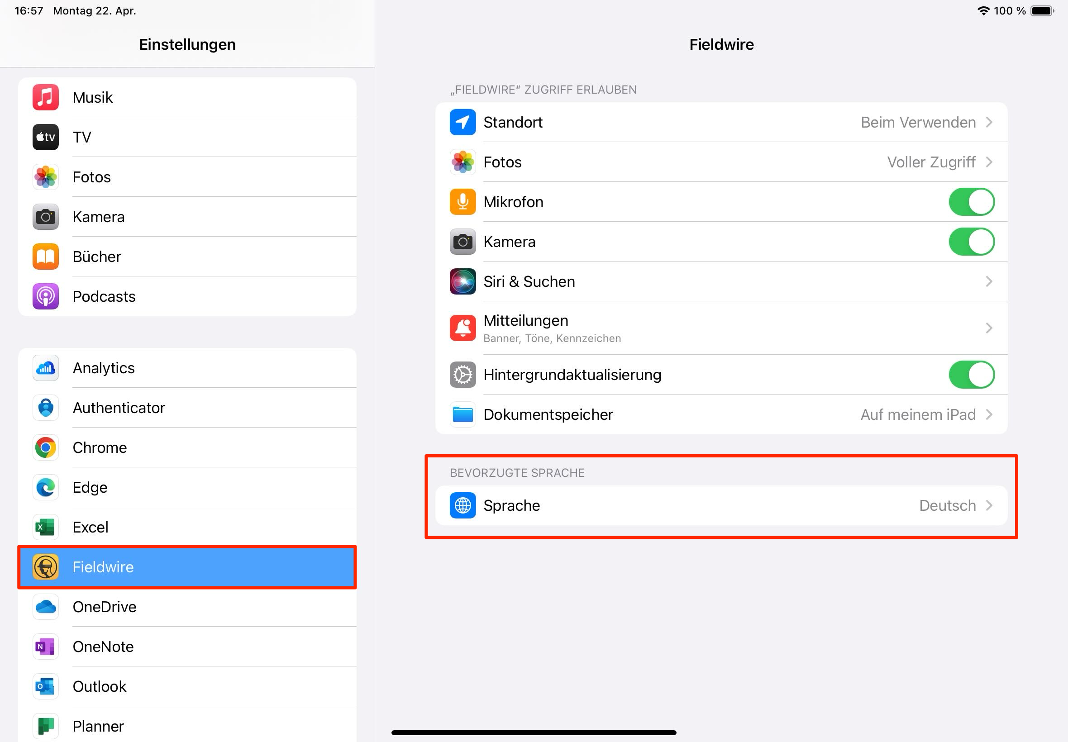
Task: Click the Dokumentspeicher folder icon
Action: (462, 414)
